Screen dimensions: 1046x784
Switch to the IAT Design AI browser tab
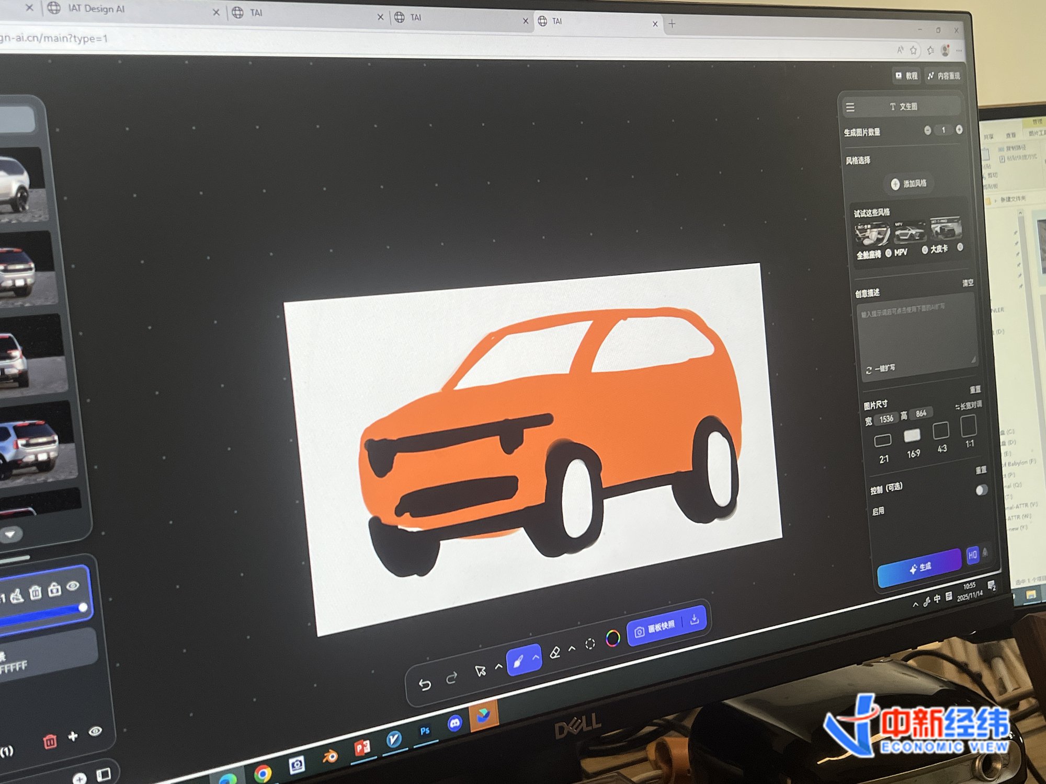96,8
